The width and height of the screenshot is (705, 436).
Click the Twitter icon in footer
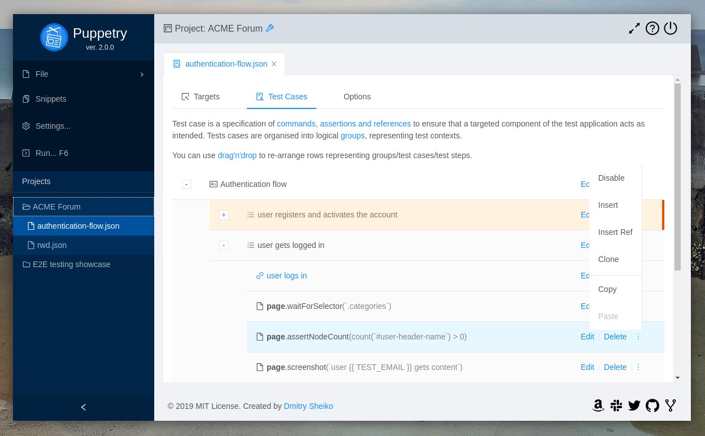tap(634, 406)
